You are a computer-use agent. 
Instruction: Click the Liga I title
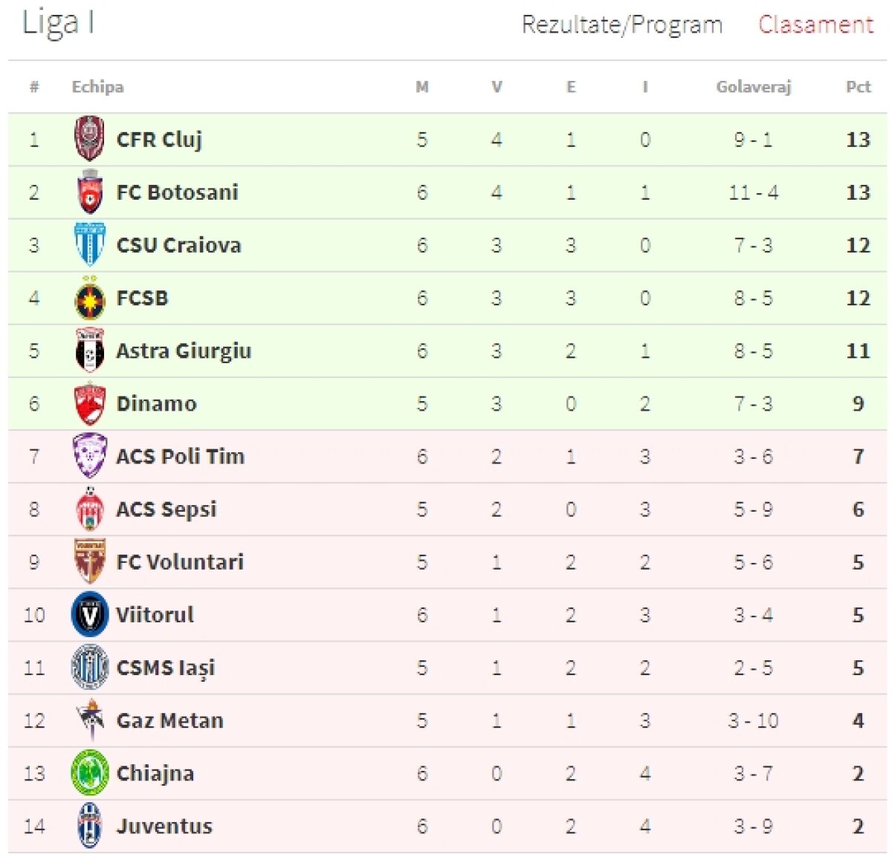58,23
